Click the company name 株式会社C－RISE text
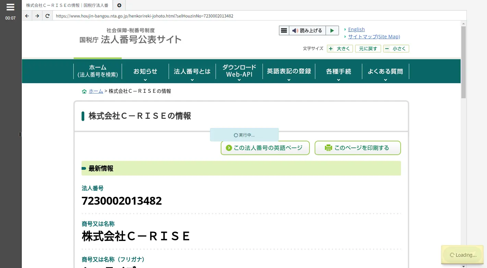This screenshot has height=268, width=487. pyautogui.click(x=136, y=236)
